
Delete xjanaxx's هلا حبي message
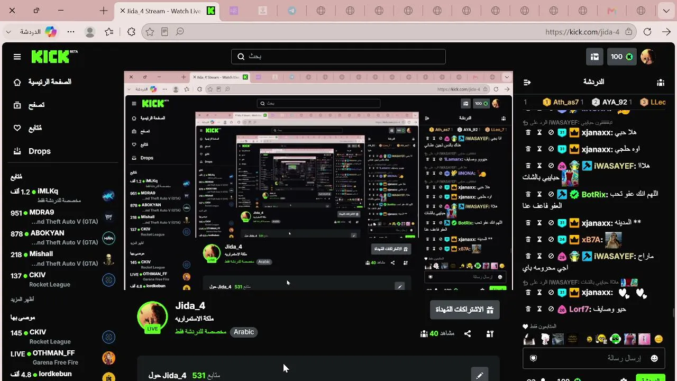[x=528, y=133]
